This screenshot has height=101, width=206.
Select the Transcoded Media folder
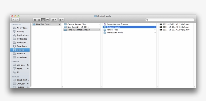pyautogui.click(x=130, y=33)
